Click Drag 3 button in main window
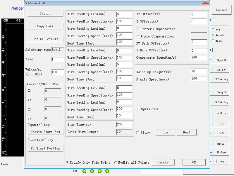The image size is (234, 176). (222, 92)
